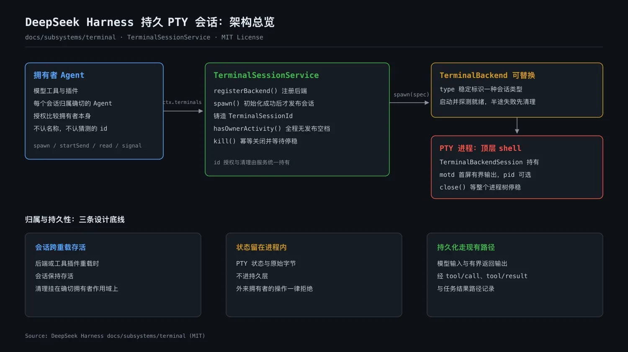Click the line "模型工具与插件"
Screen dimensions: 628x352
pos(56,91)
